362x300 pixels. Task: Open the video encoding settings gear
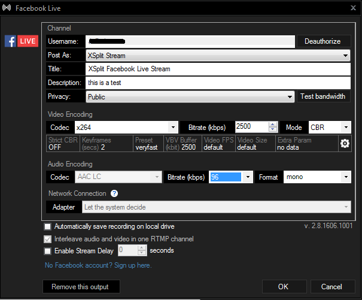pos(345,144)
